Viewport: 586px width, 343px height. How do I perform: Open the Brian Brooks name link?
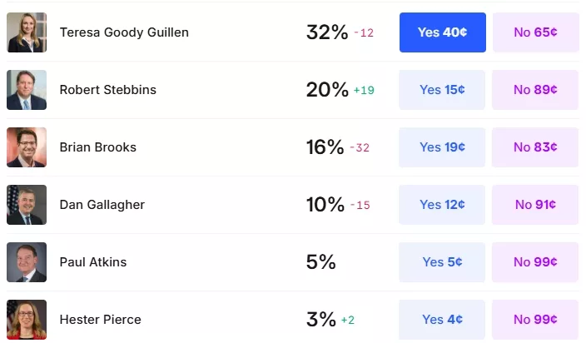click(98, 147)
